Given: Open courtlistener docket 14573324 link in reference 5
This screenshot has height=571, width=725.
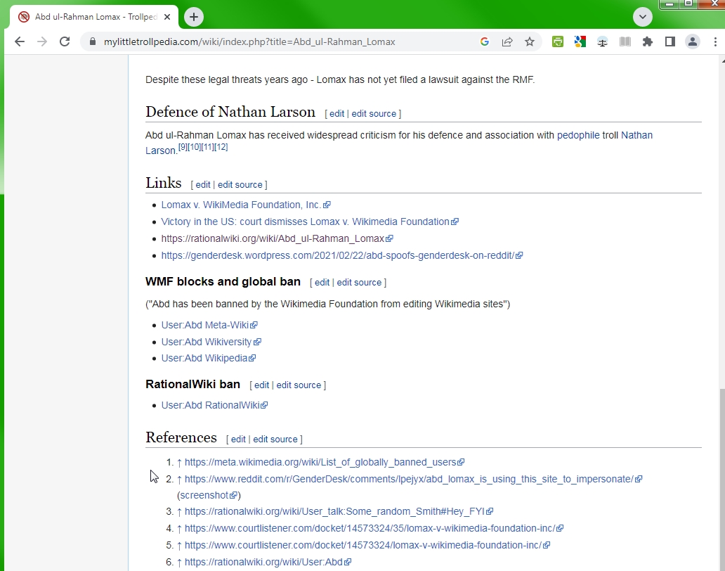Looking at the screenshot, I should tap(367, 545).
